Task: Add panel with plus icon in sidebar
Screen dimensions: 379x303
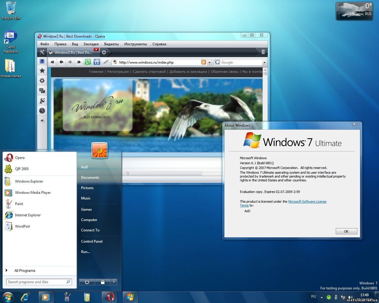Action: 42,121
